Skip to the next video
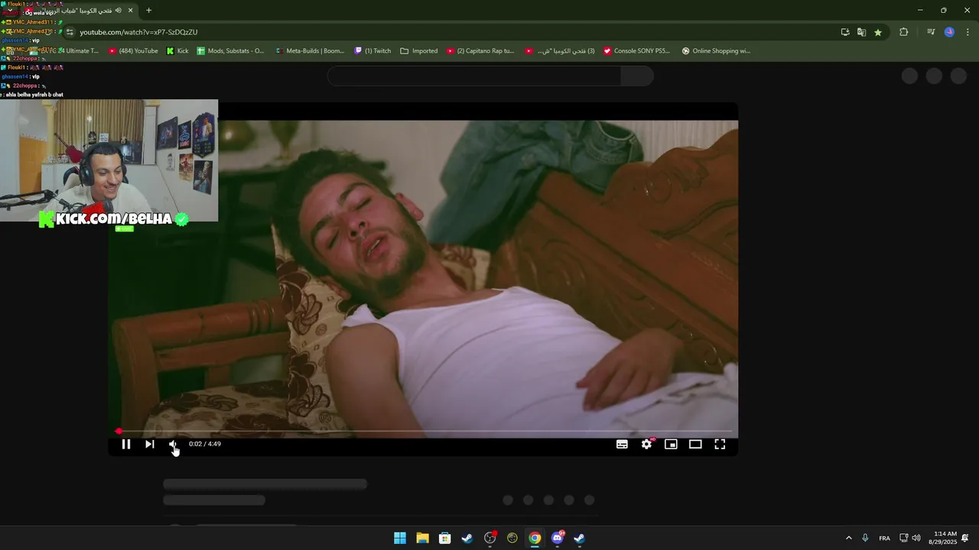Image resolution: width=979 pixels, height=550 pixels. [x=150, y=444]
